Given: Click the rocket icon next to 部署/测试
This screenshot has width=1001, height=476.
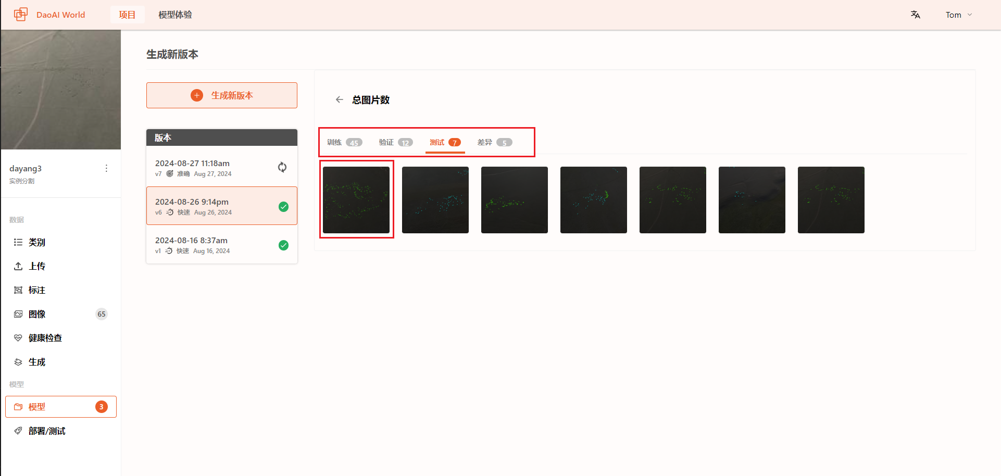Looking at the screenshot, I should pos(18,431).
